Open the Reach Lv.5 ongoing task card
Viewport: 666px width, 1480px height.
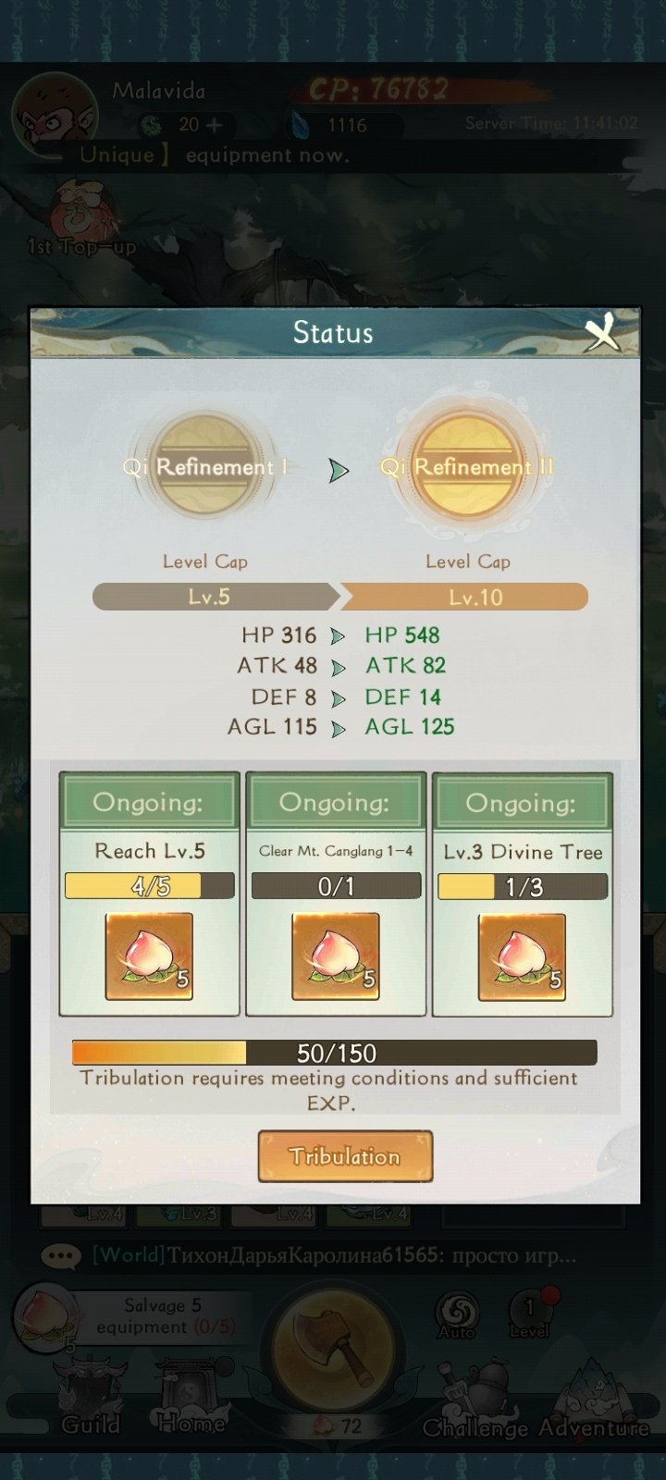tap(149, 894)
